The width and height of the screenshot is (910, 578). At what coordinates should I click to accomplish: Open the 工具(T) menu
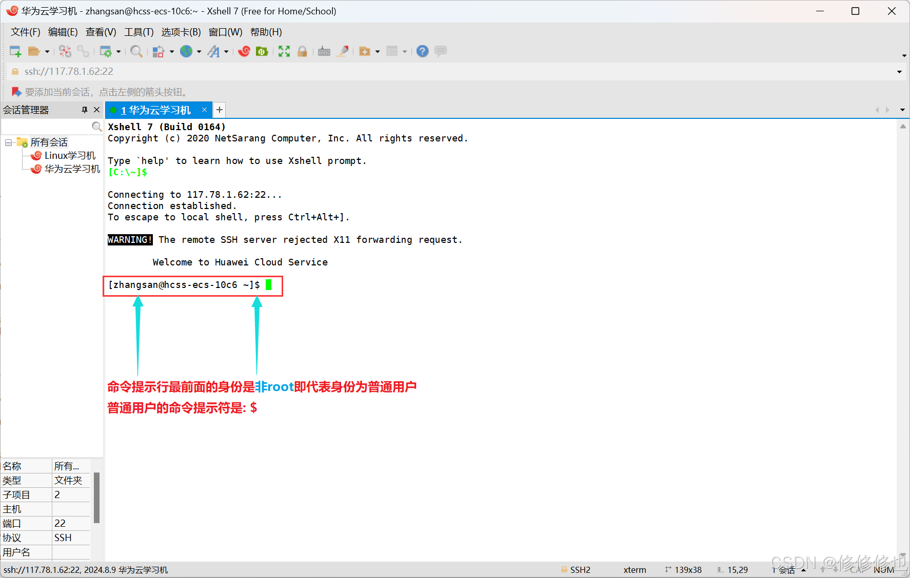[139, 32]
